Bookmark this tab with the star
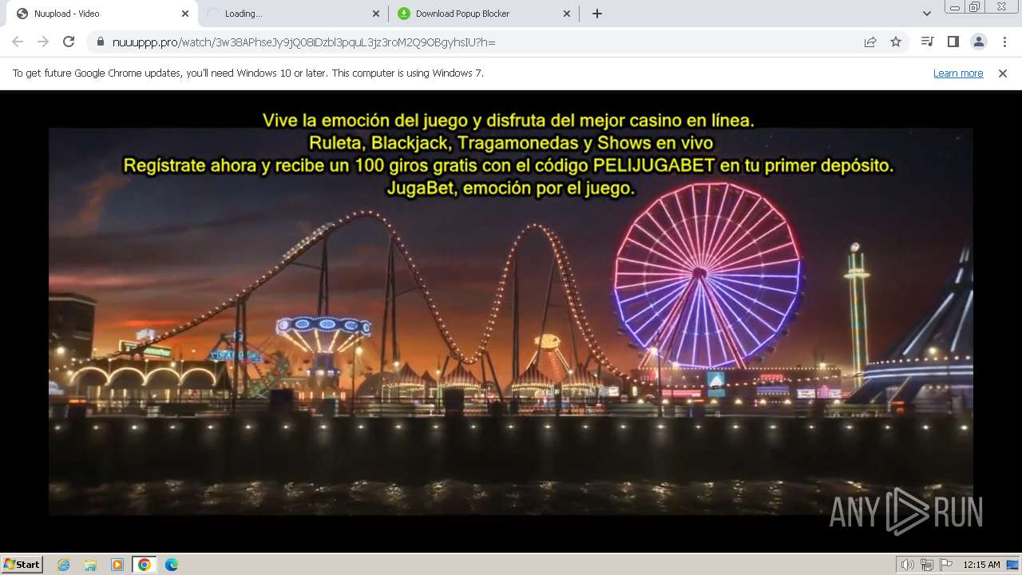Screen dimensions: 1022x575 [x=896, y=42]
